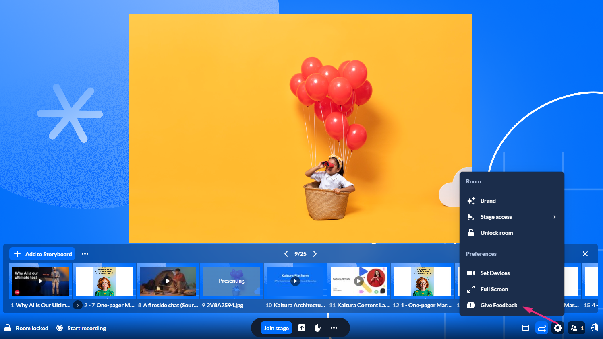Click the Brand sparkle icon
This screenshot has width=603, height=339.
click(x=471, y=201)
